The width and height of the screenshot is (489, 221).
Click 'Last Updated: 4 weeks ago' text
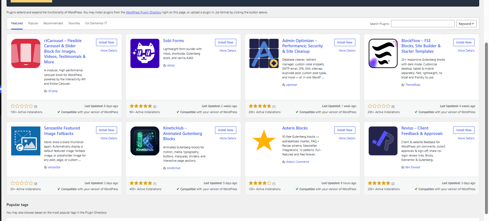click(x=458, y=106)
